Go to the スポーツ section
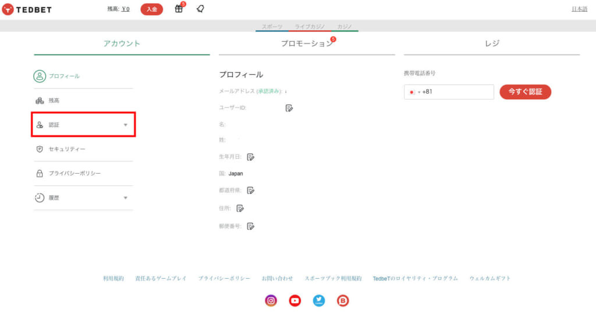This screenshot has height=313, width=596. 272,27
